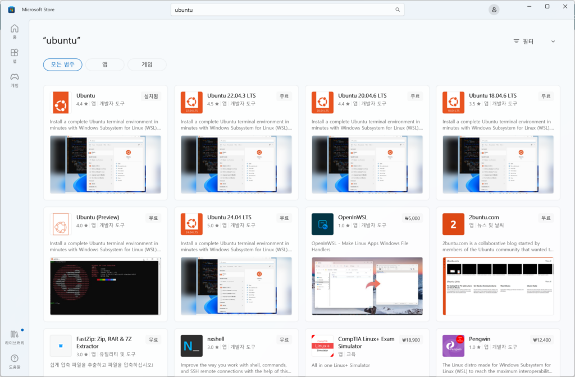Click the search magnifier icon
The image size is (575, 377).
point(398,10)
